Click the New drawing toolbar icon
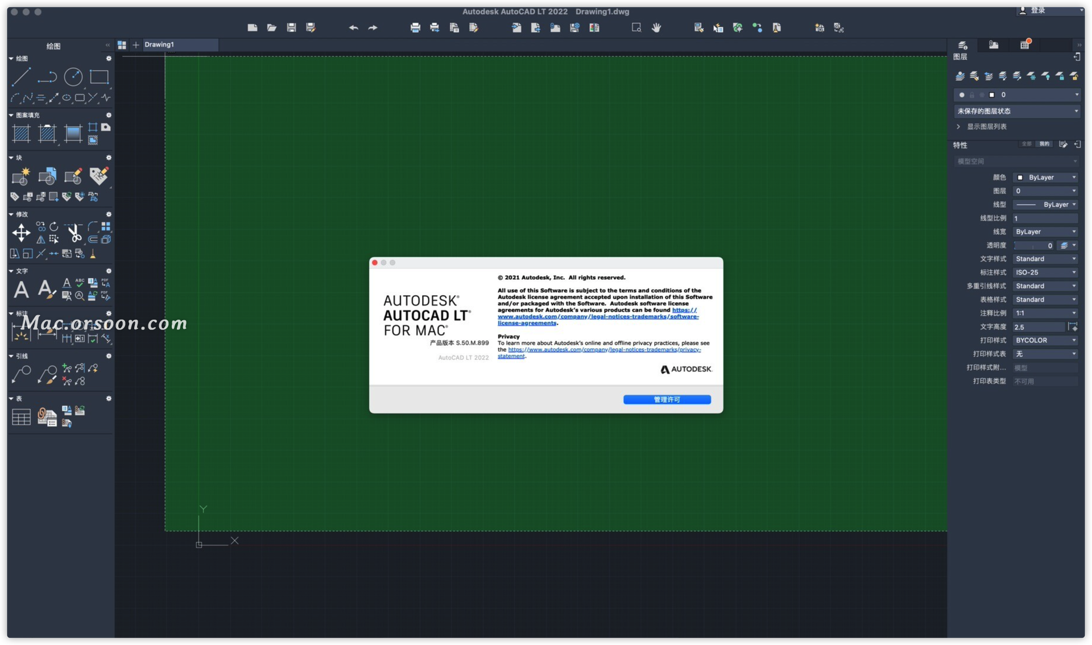 pyautogui.click(x=253, y=27)
